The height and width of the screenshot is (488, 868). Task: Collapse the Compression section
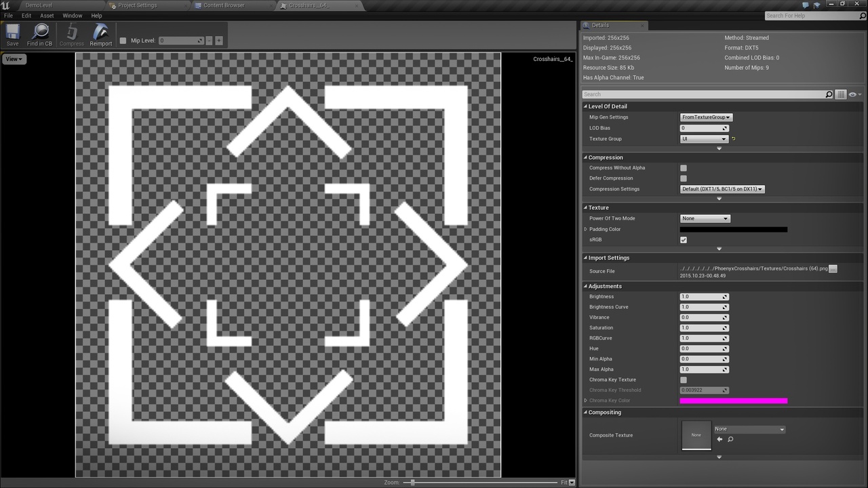point(585,157)
